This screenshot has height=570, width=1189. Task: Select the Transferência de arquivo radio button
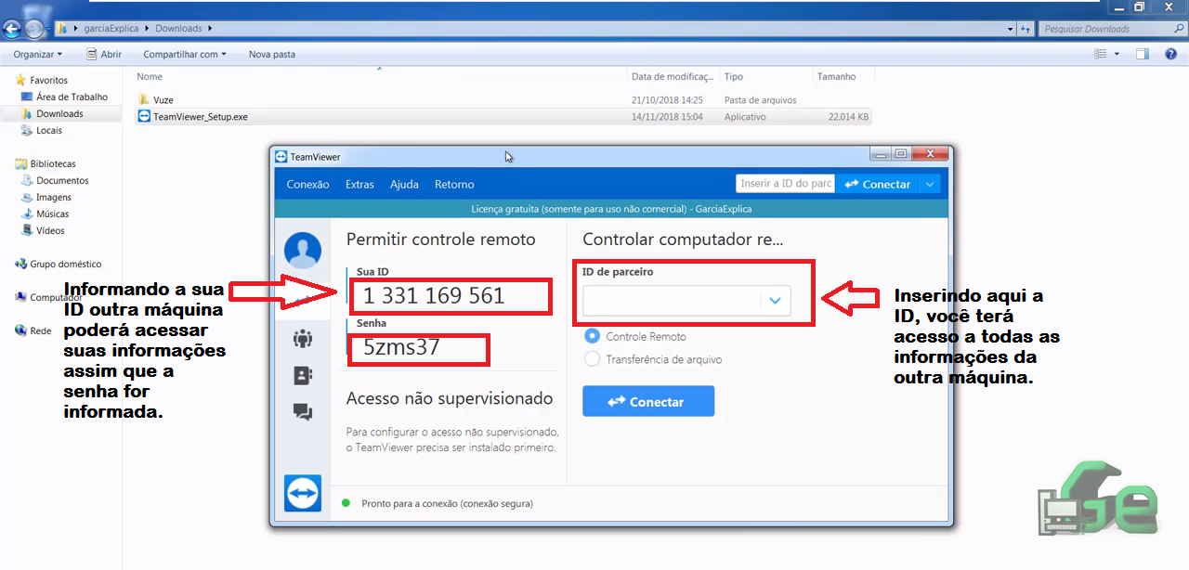592,359
